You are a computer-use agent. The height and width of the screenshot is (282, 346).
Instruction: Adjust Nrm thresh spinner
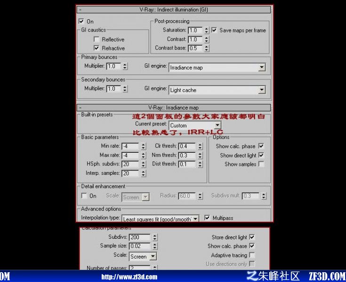(x=200, y=155)
